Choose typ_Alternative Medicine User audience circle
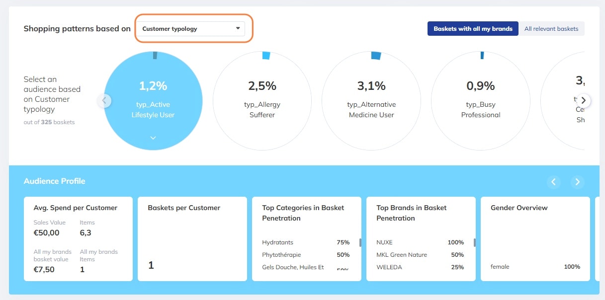This screenshot has width=605, height=300. click(x=371, y=100)
